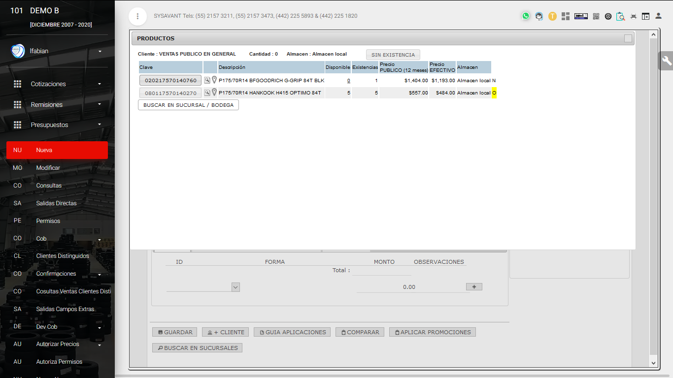This screenshot has height=378, width=673.
Task: Click the Descripción column header
Action: 271,67
